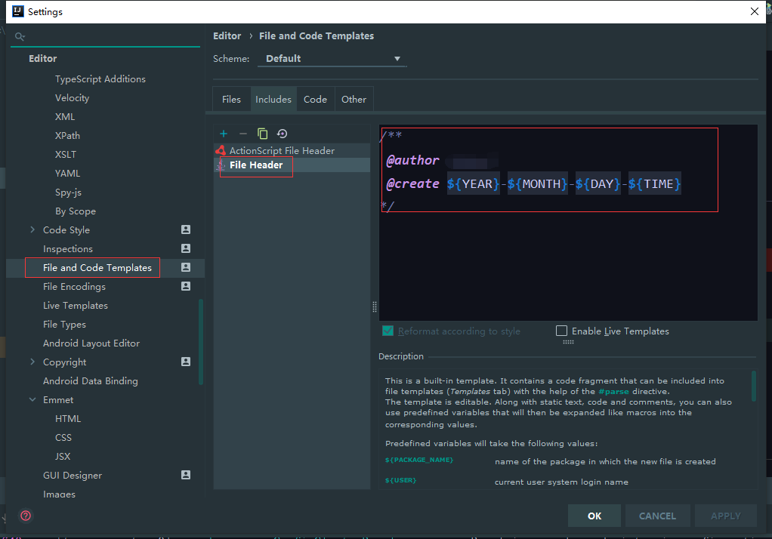Remove template using the minus icon
This screenshot has height=539, width=772.
pyautogui.click(x=242, y=134)
